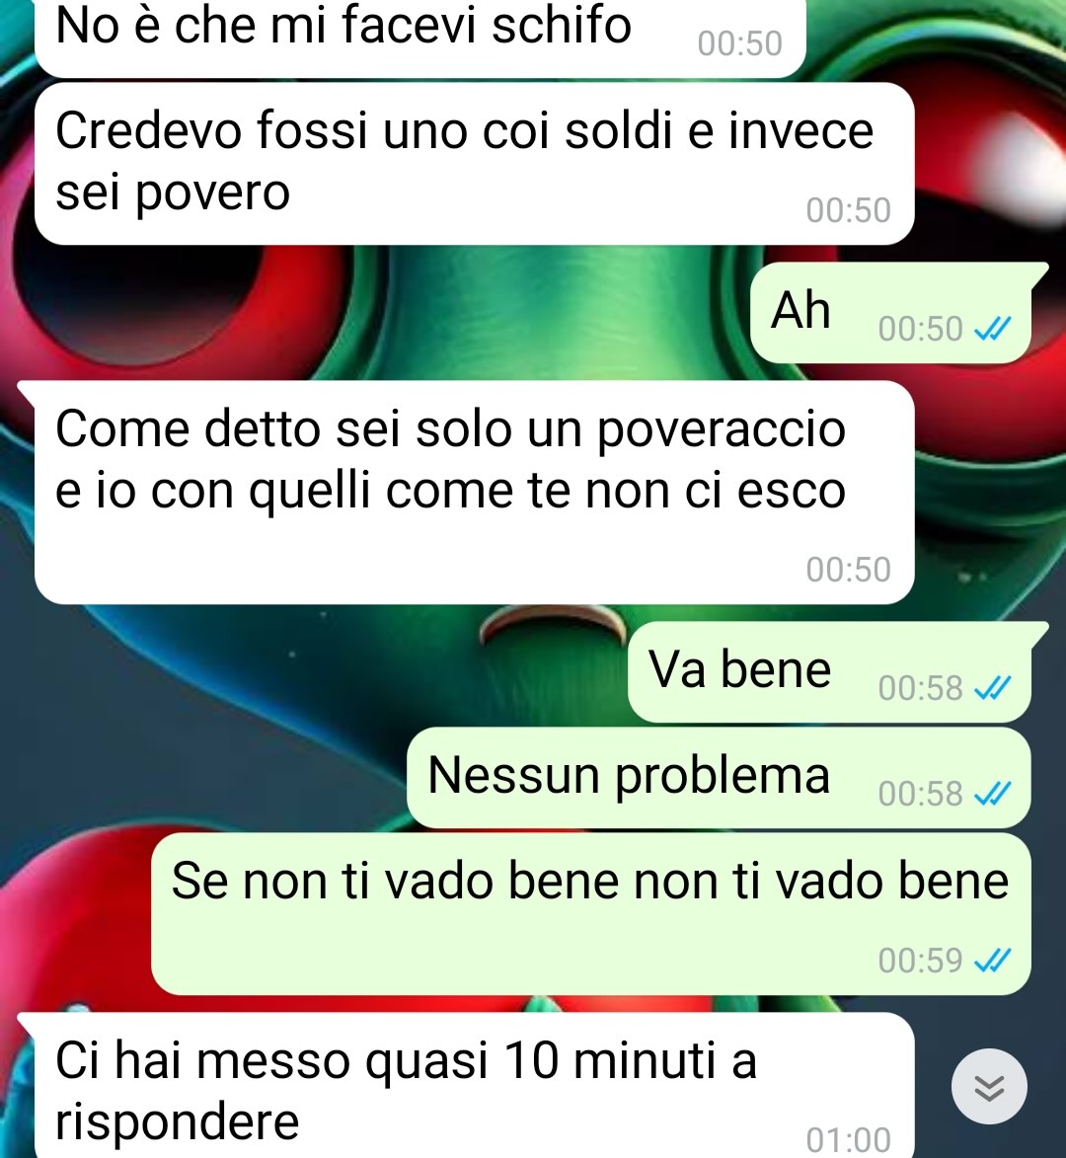Tap the 00:50 timestamp on the 'sei povero' message
The height and width of the screenshot is (1158, 1066).
click(x=848, y=210)
